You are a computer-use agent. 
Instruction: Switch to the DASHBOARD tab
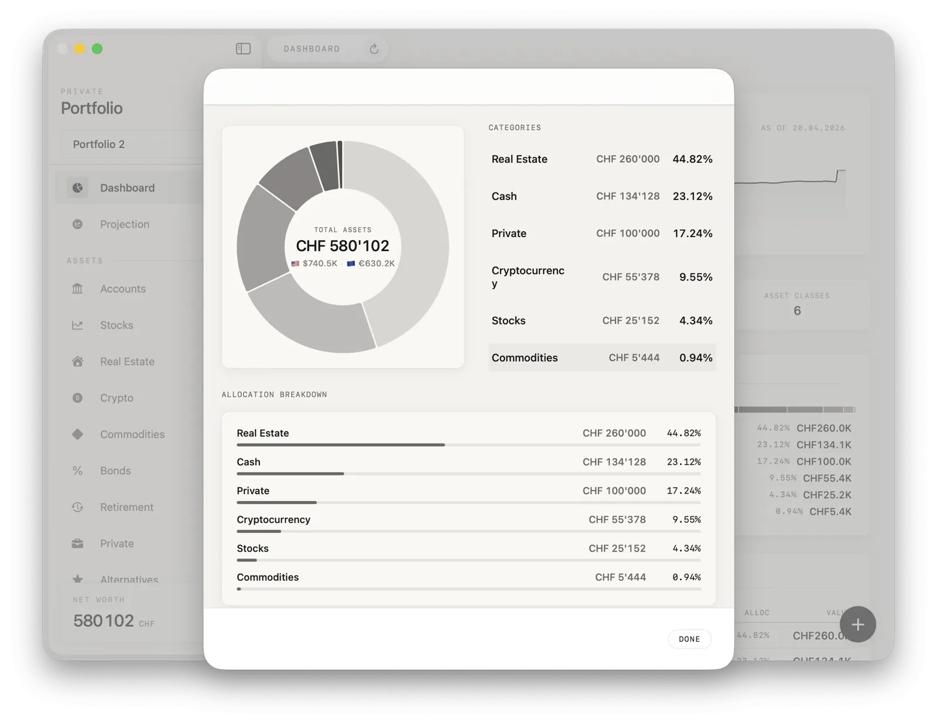pyautogui.click(x=311, y=49)
